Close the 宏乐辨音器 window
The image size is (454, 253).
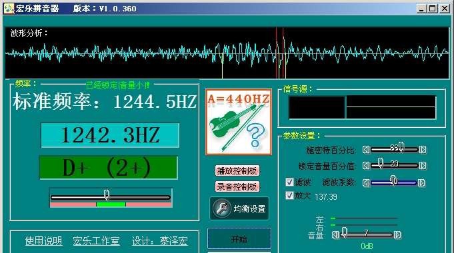(444, 9)
